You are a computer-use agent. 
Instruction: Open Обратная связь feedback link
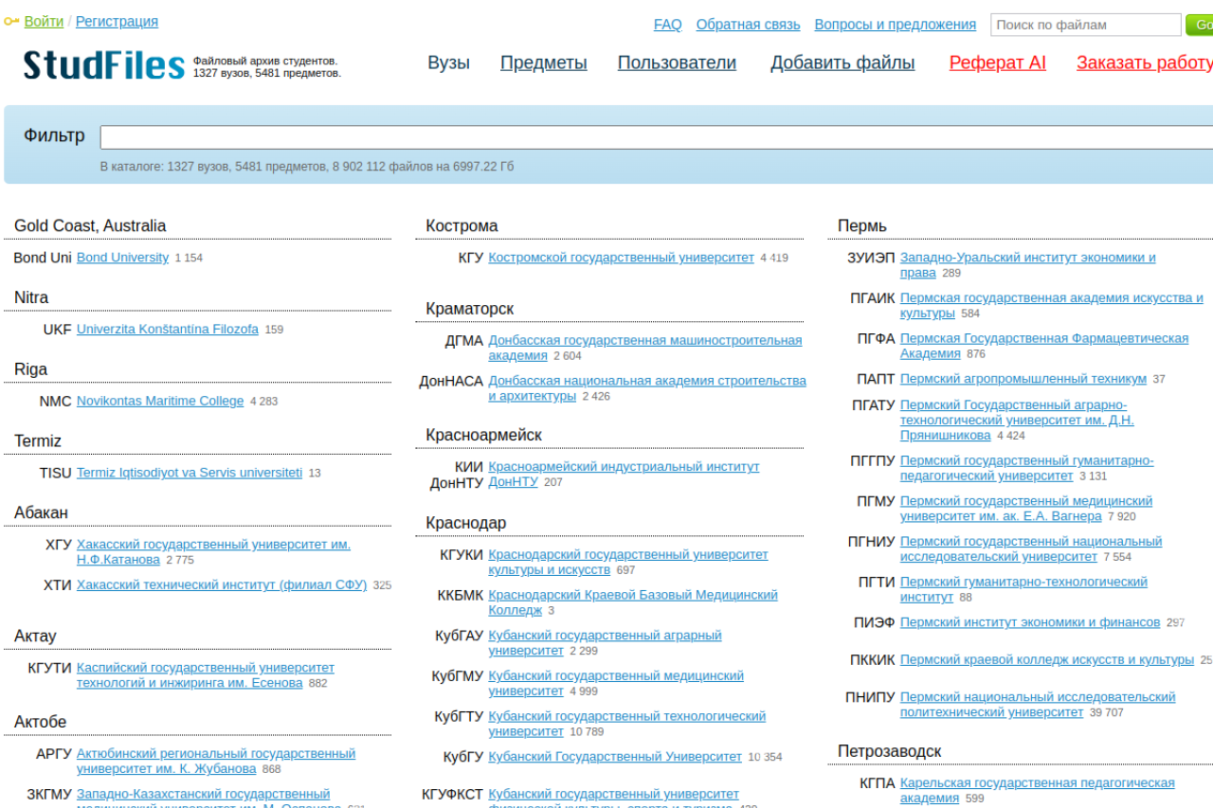[749, 25]
